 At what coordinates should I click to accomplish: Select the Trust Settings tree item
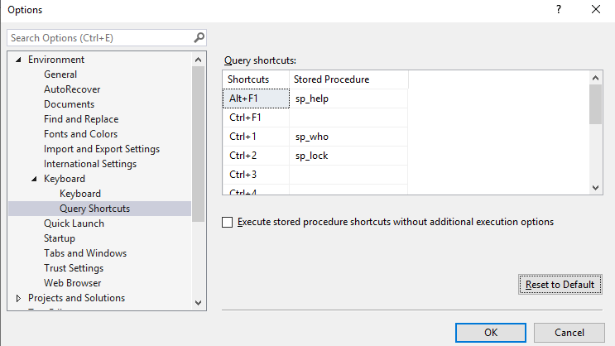(74, 268)
